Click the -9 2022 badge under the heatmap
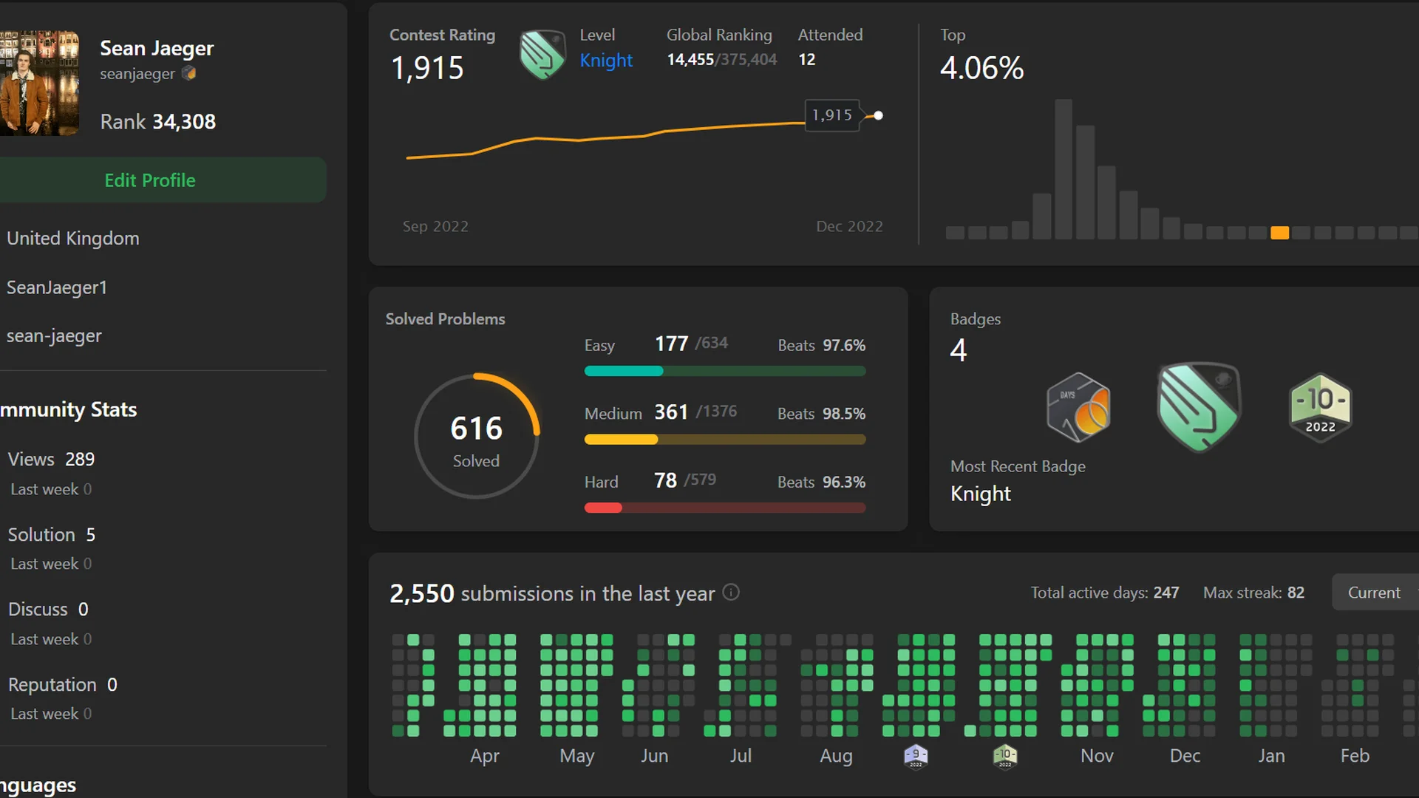The width and height of the screenshot is (1419, 798). (x=915, y=755)
